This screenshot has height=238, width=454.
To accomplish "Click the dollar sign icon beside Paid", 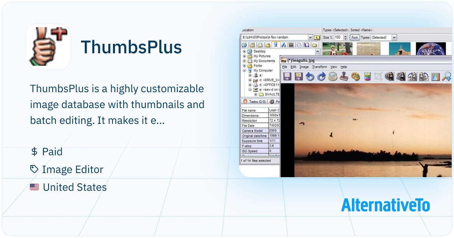I will coord(34,152).
